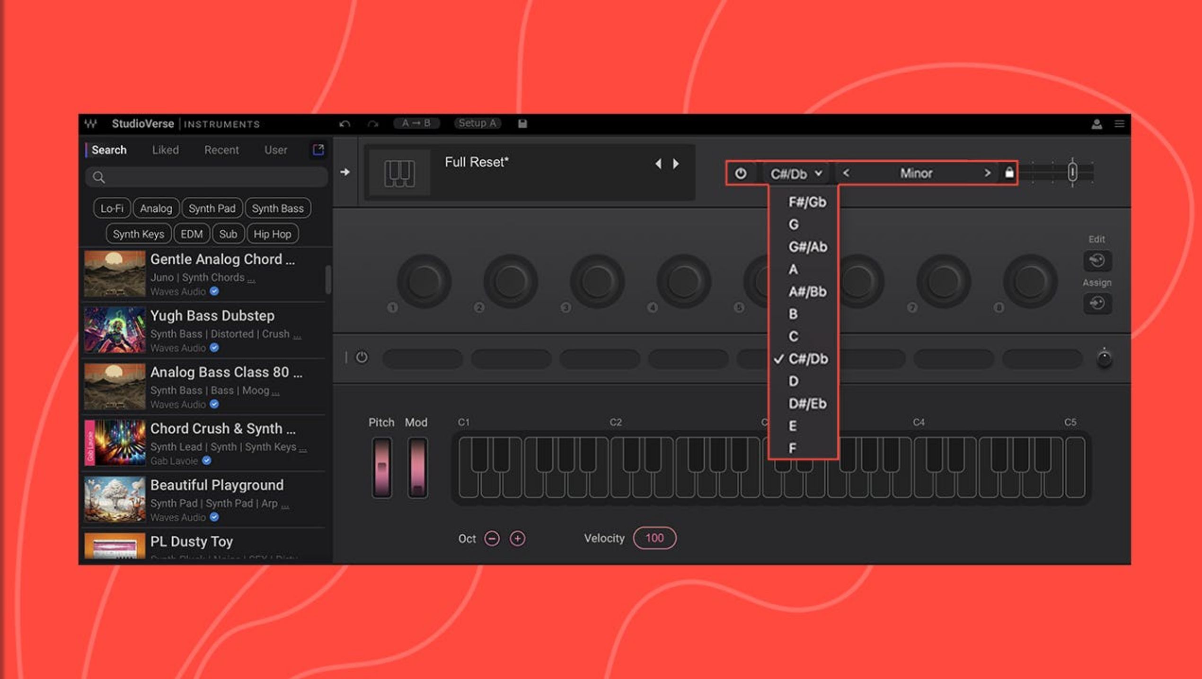The width and height of the screenshot is (1202, 679).
Task: Open the hamburger menu icon
Action: coord(1119,124)
